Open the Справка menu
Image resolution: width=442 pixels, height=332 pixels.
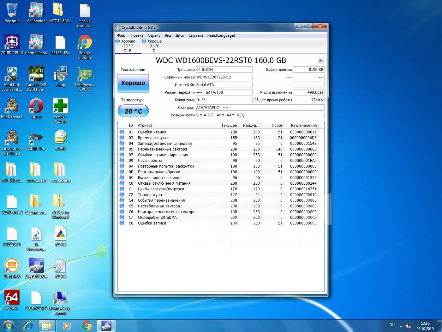coord(196,35)
